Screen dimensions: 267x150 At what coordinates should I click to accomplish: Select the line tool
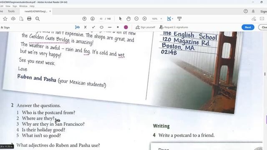tap(110, 27)
